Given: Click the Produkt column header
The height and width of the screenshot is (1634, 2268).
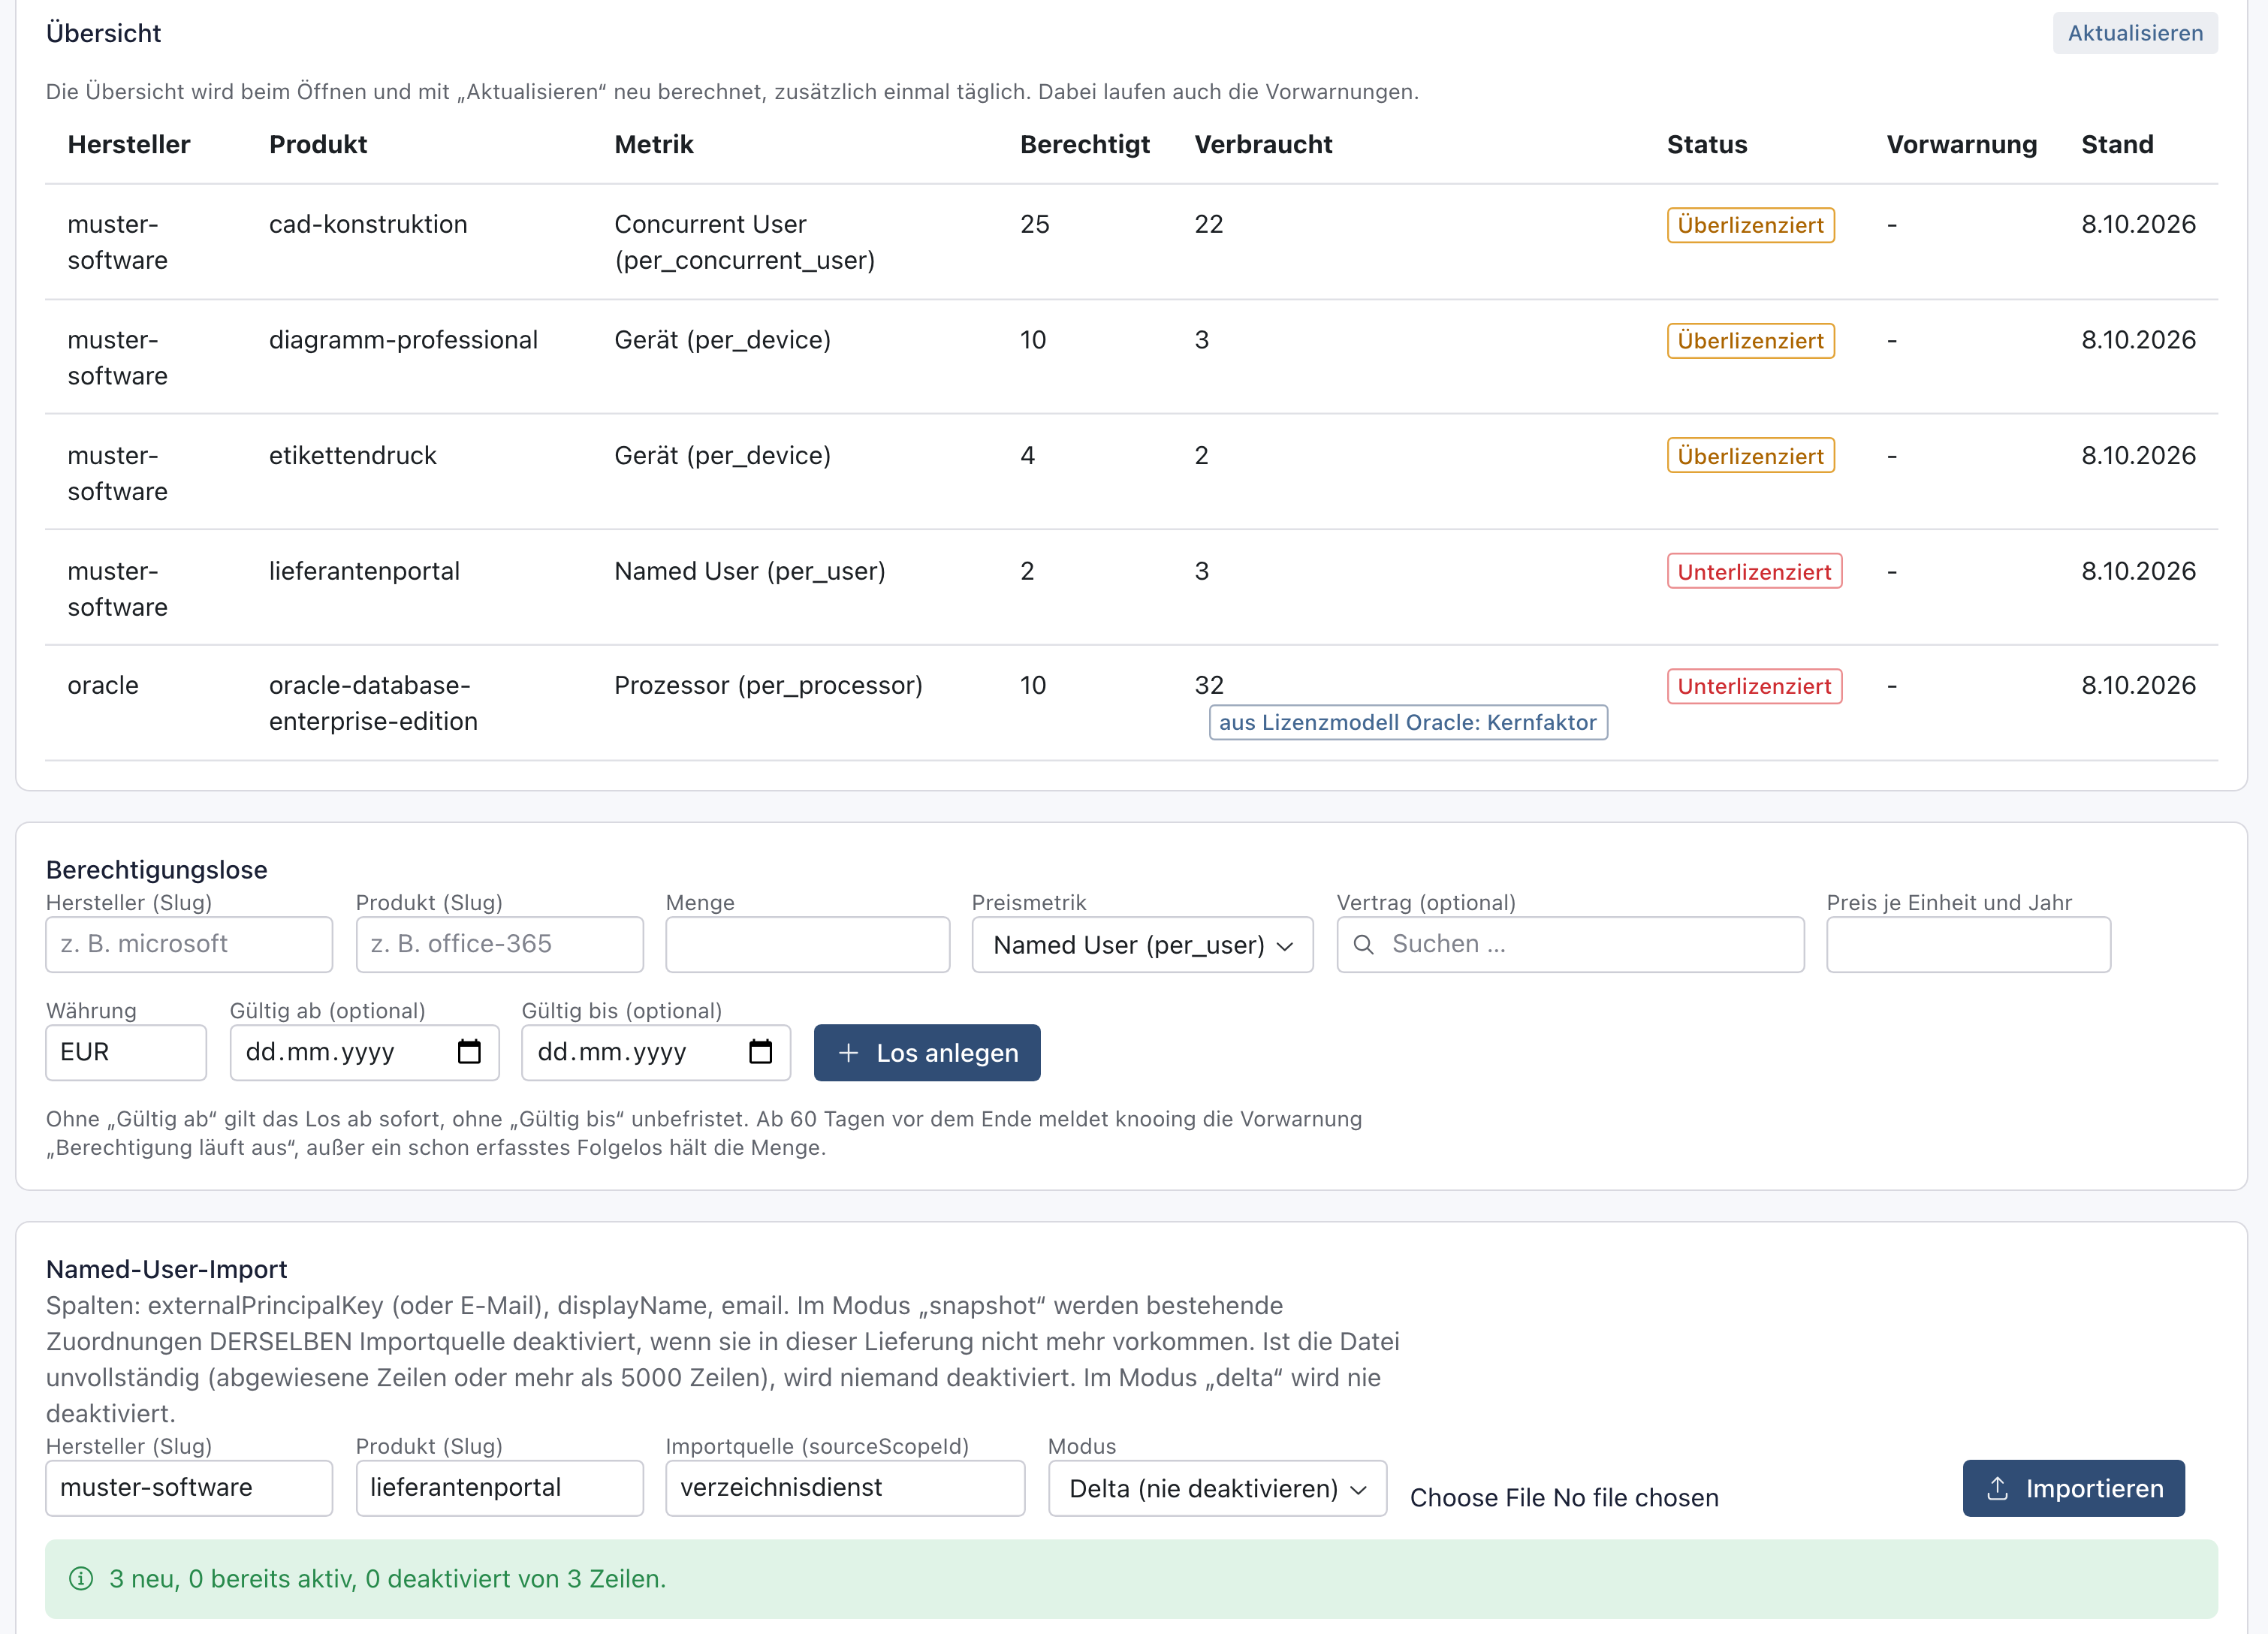Looking at the screenshot, I should 318,144.
